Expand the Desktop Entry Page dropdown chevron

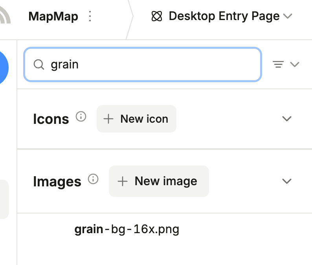288,17
